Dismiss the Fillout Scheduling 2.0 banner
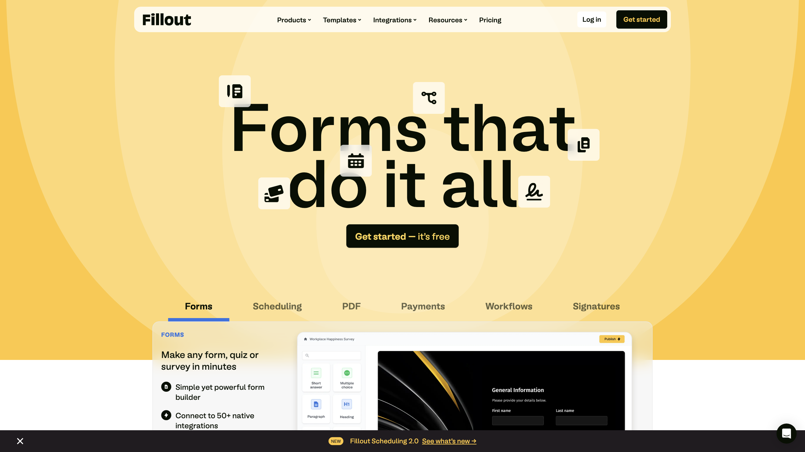Viewport: 805px width, 452px height. (x=20, y=441)
